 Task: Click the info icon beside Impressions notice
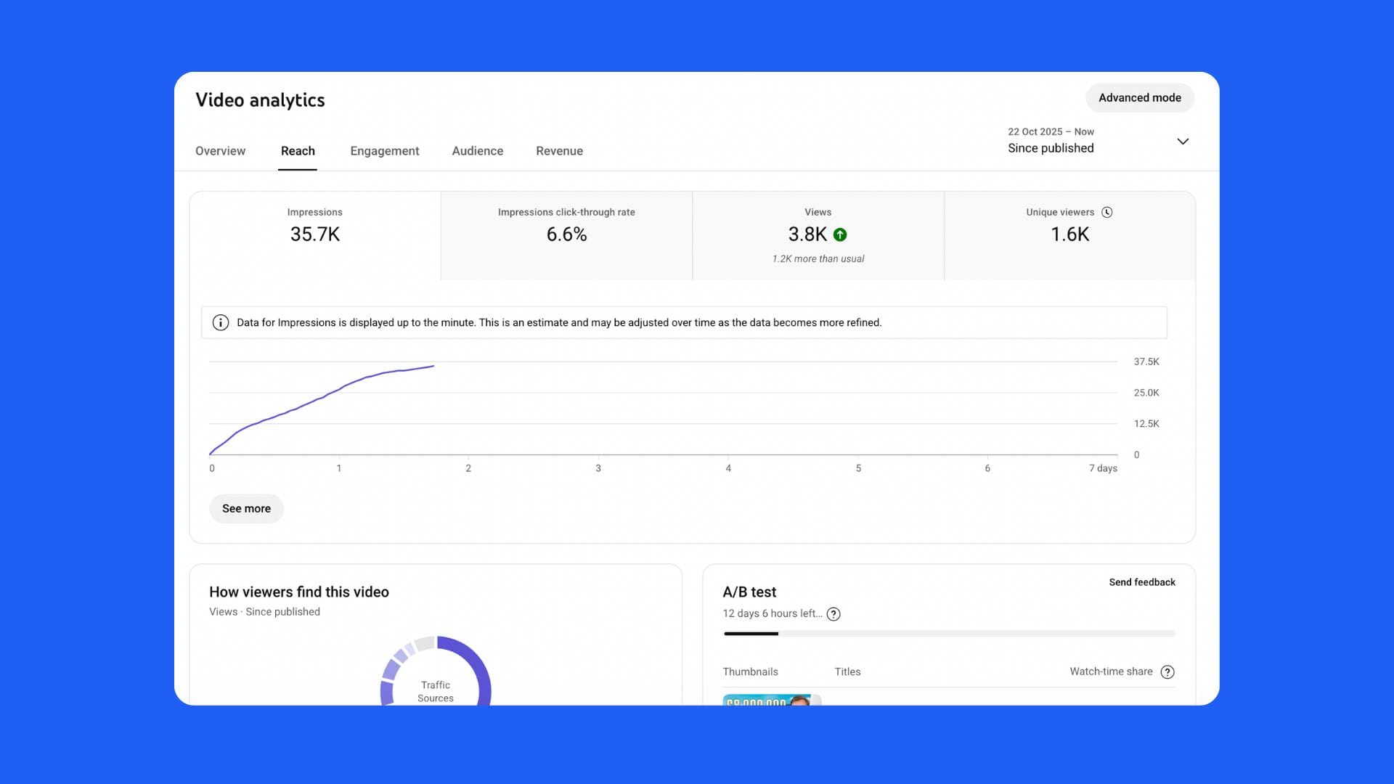(x=221, y=322)
